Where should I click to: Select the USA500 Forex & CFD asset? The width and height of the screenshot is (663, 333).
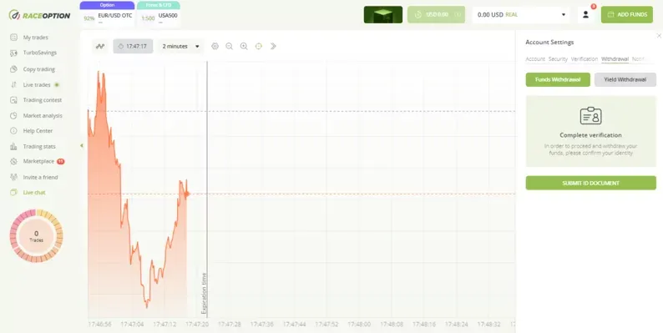coord(159,18)
